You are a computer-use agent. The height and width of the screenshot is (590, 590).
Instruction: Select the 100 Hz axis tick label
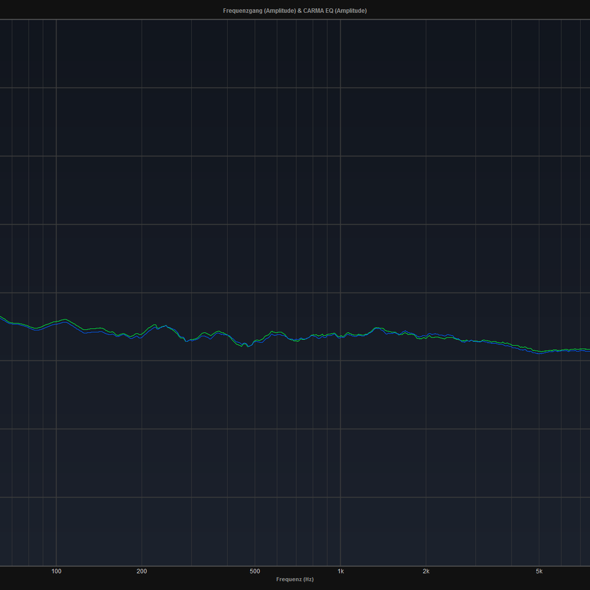coord(57,571)
